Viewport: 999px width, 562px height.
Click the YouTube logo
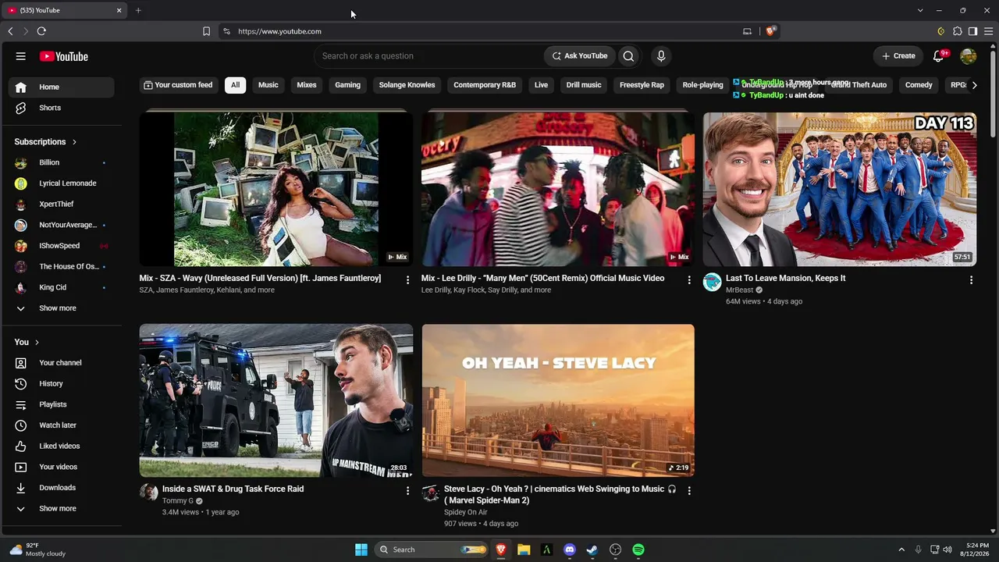click(x=64, y=56)
